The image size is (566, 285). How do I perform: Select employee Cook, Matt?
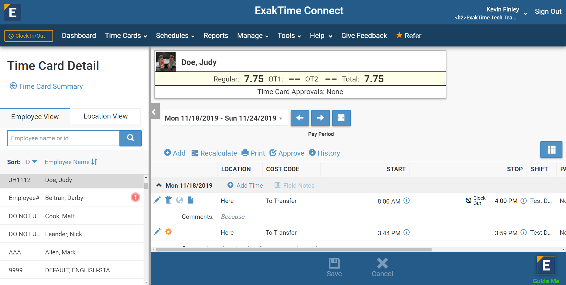coord(72,216)
